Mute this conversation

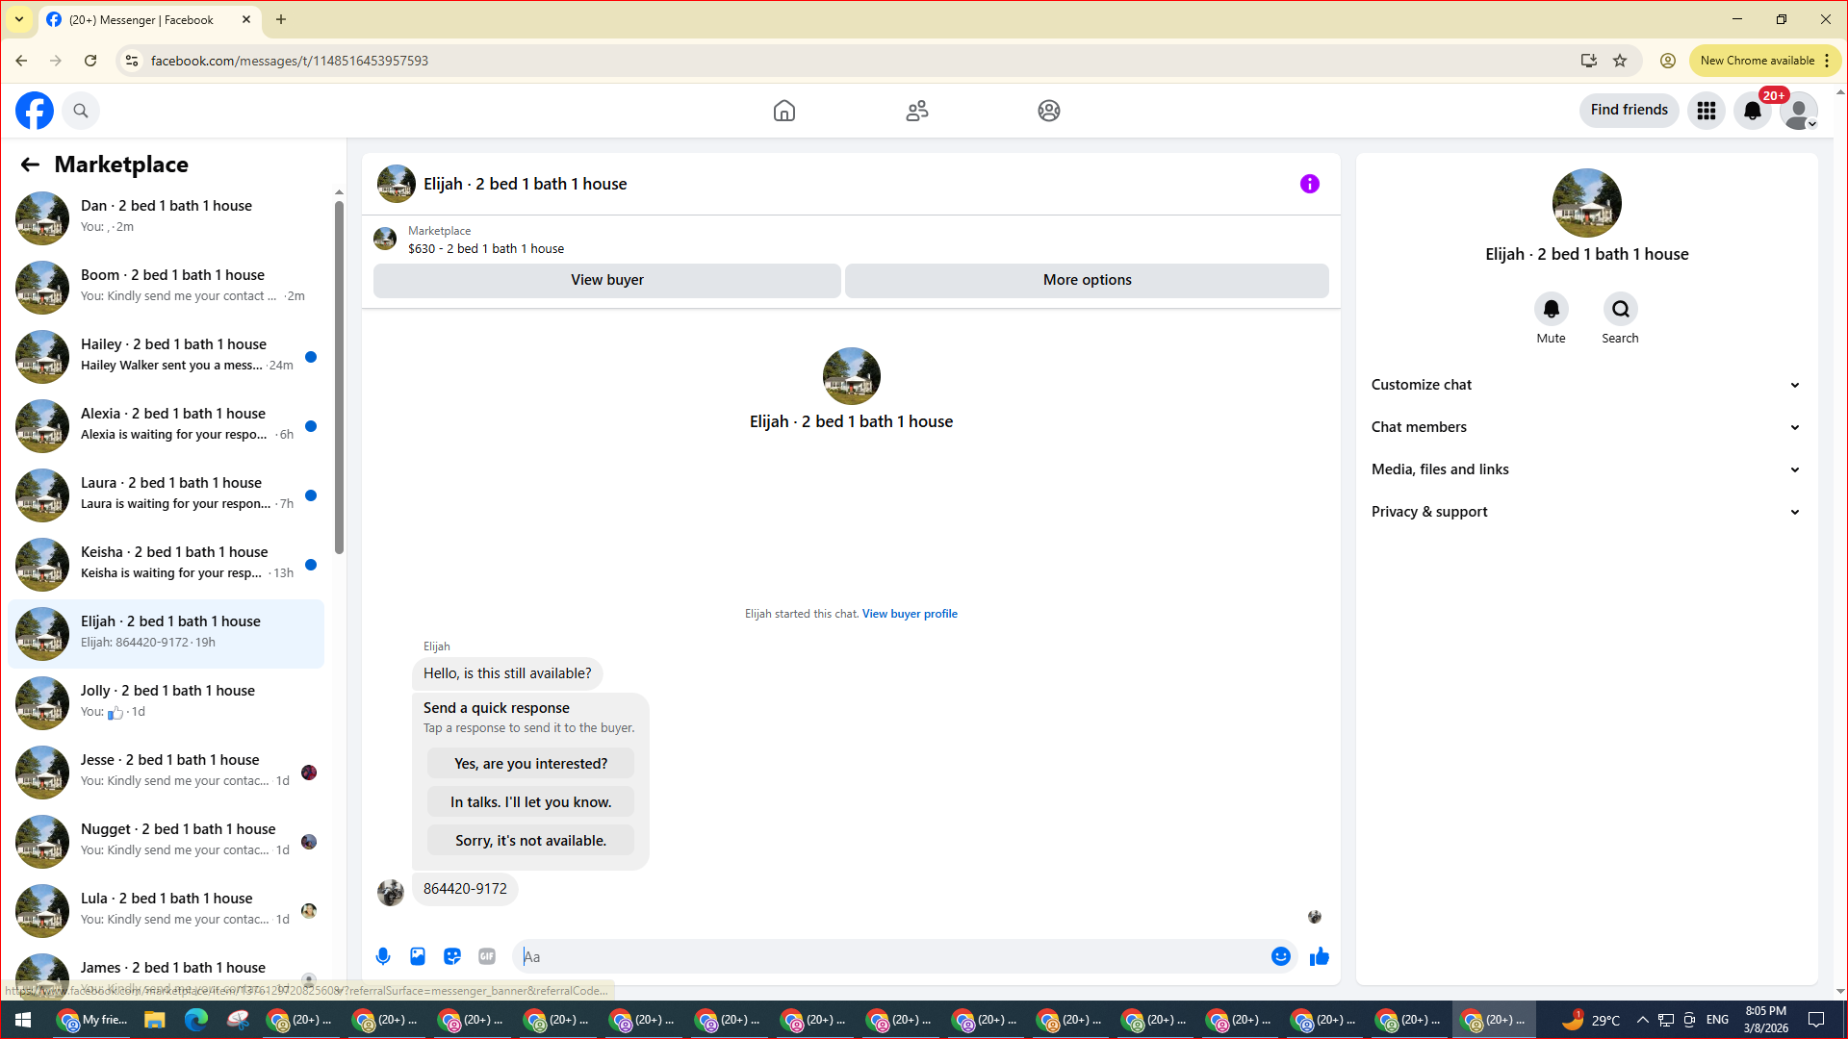pyautogui.click(x=1551, y=310)
